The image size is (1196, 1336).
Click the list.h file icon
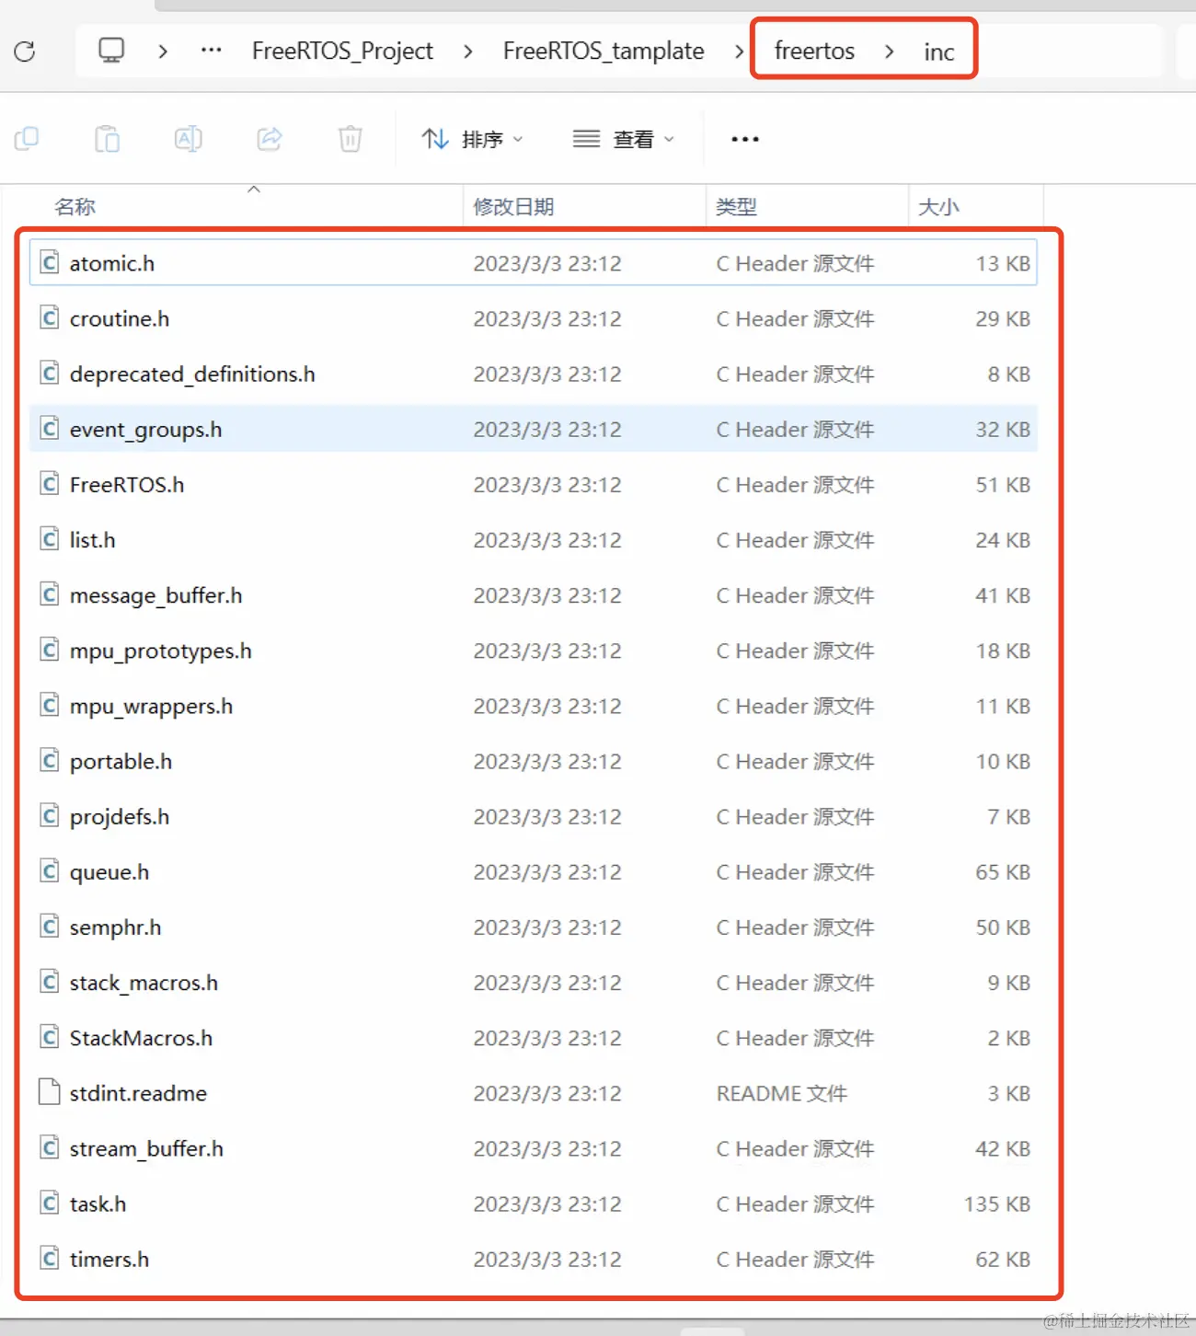(x=50, y=538)
